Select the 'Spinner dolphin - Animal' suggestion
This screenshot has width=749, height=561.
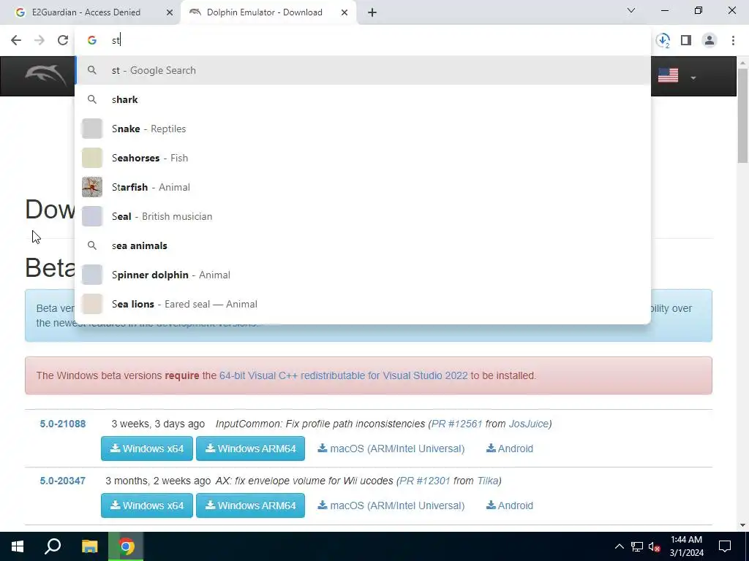[x=363, y=275]
